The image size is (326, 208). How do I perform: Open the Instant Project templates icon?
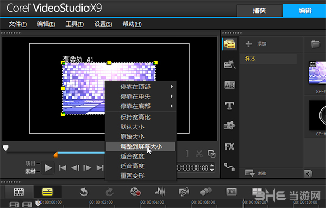pyautogui.click(x=229, y=64)
